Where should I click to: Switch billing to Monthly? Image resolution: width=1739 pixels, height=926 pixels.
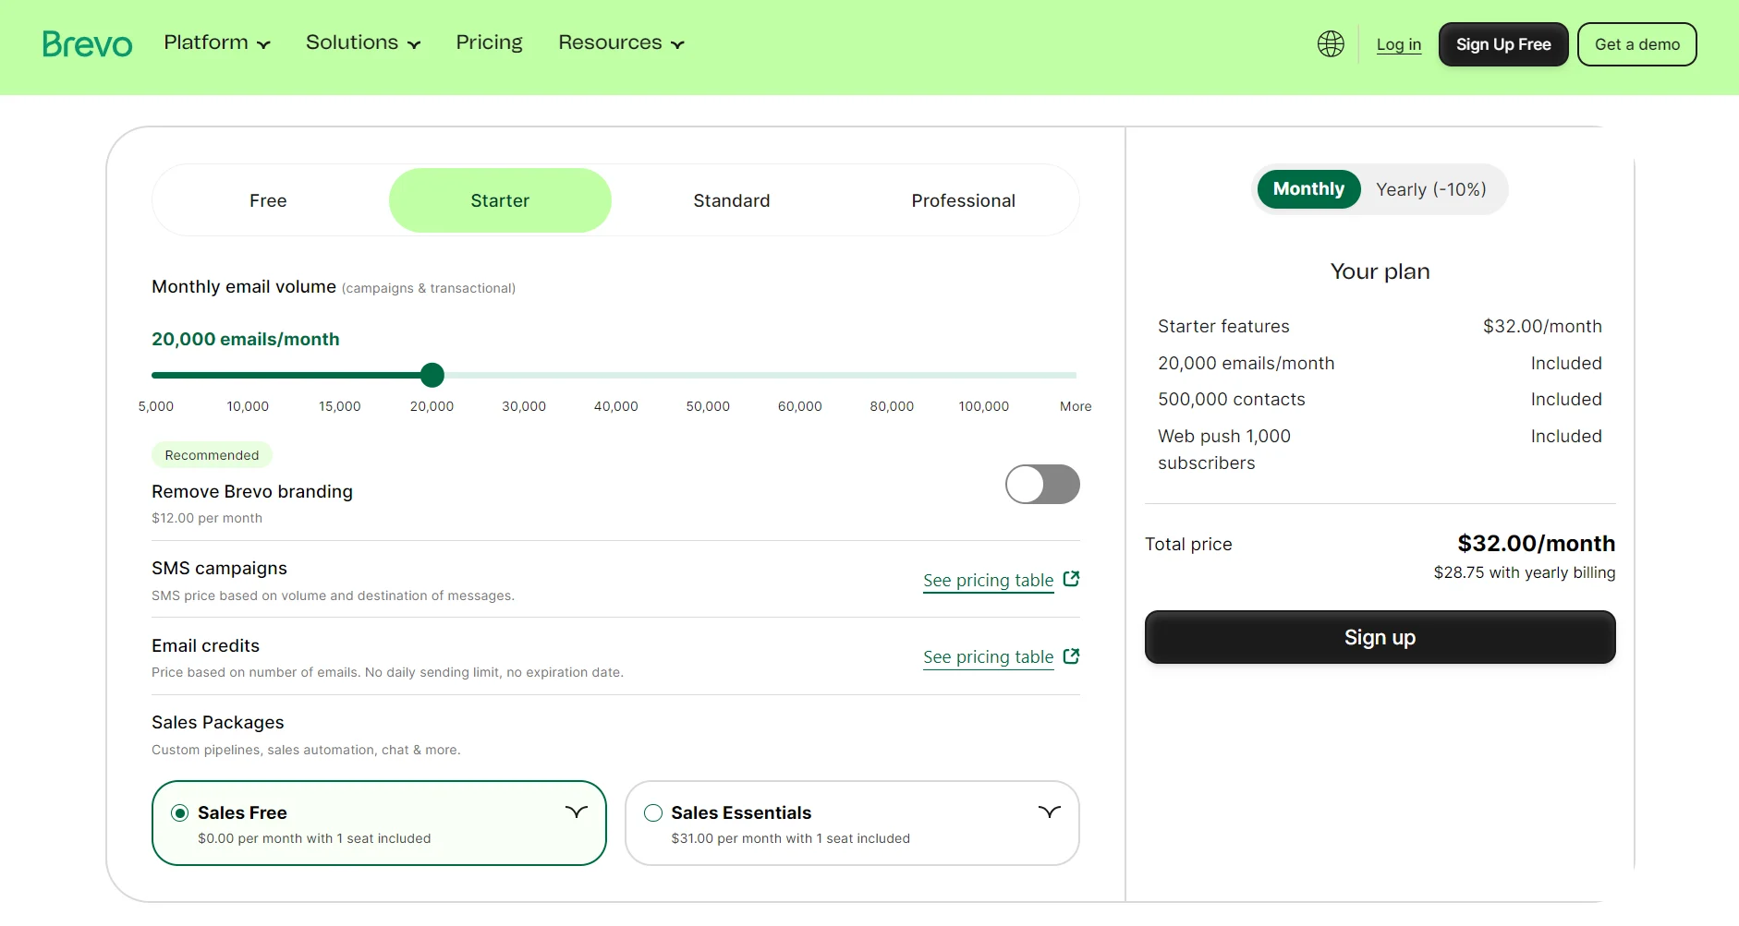[x=1308, y=189]
